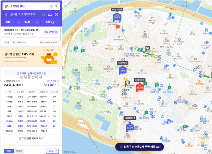Switch to the 전월세 tab
The image size is (212, 154).
point(19,151)
